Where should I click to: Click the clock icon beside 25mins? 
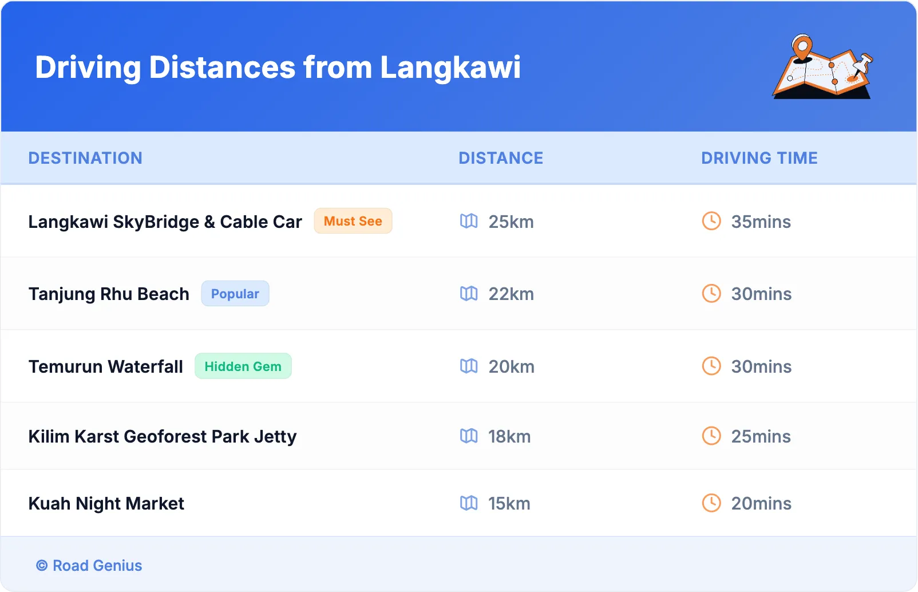pos(711,436)
